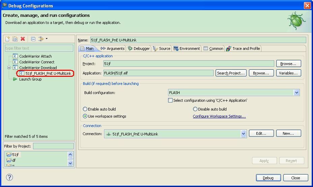Click the Debug button
313x187 pixels.
pyautogui.click(x=268, y=178)
